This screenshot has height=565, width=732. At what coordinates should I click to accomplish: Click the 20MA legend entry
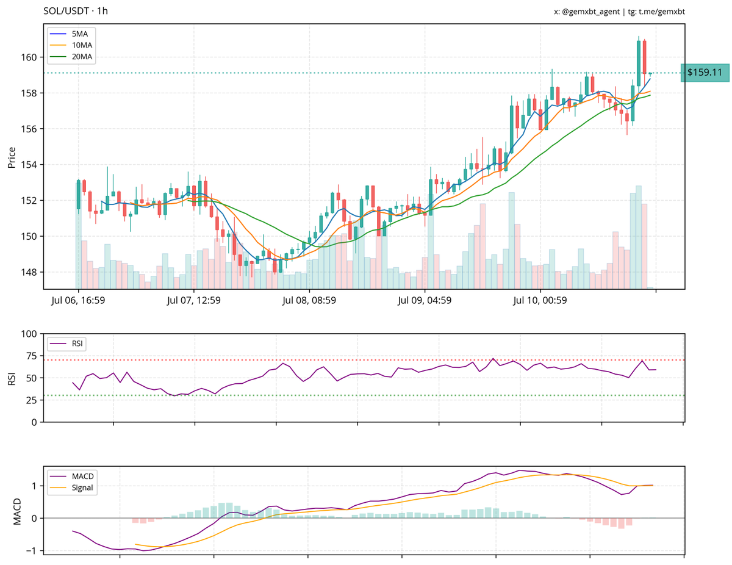pyautogui.click(x=72, y=57)
